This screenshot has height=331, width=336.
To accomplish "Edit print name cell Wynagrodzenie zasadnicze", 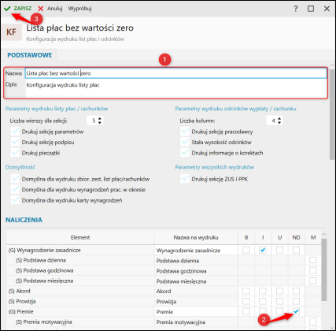I will coord(196,251).
